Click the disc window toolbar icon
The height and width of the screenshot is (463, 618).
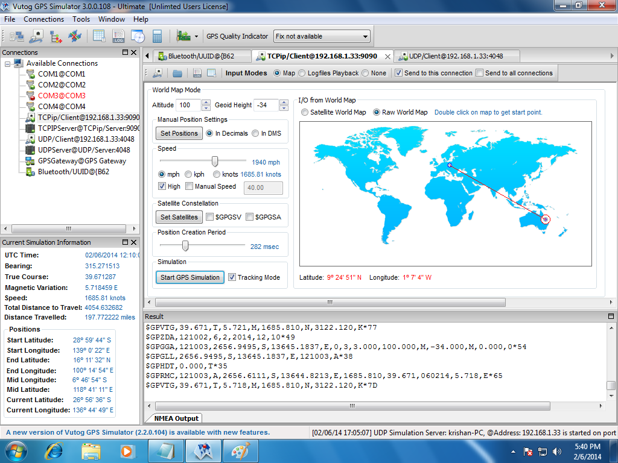click(x=138, y=36)
